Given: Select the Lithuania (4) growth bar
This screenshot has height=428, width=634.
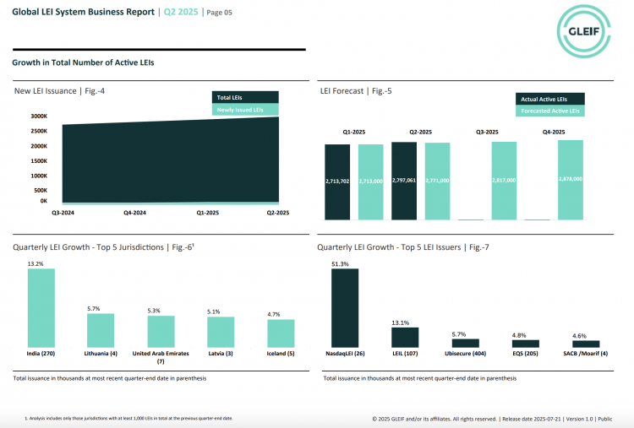Looking at the screenshot, I should pyautogui.click(x=101, y=330).
